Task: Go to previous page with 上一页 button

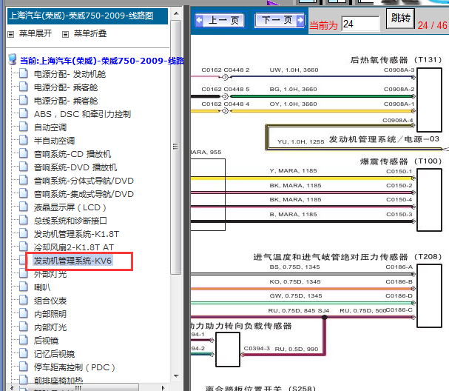Action: (x=220, y=20)
